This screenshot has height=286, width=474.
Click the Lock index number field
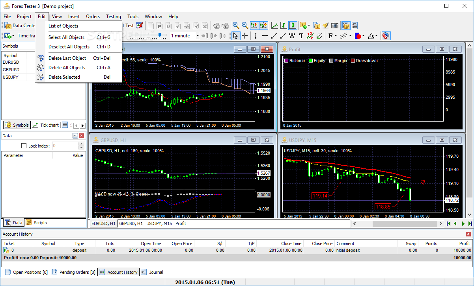[65, 146]
